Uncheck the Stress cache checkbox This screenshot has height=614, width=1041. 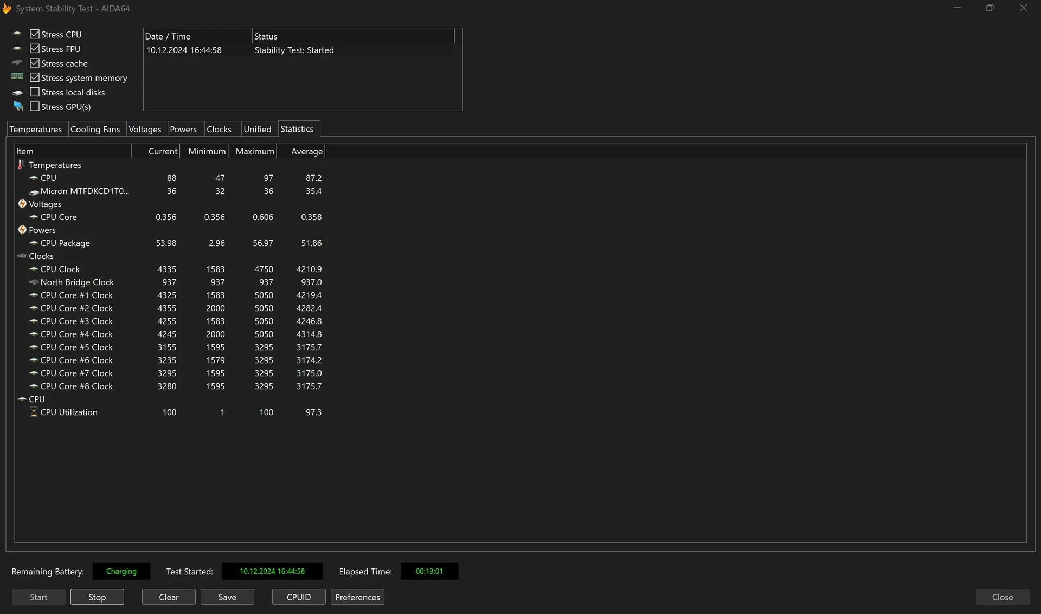click(35, 63)
